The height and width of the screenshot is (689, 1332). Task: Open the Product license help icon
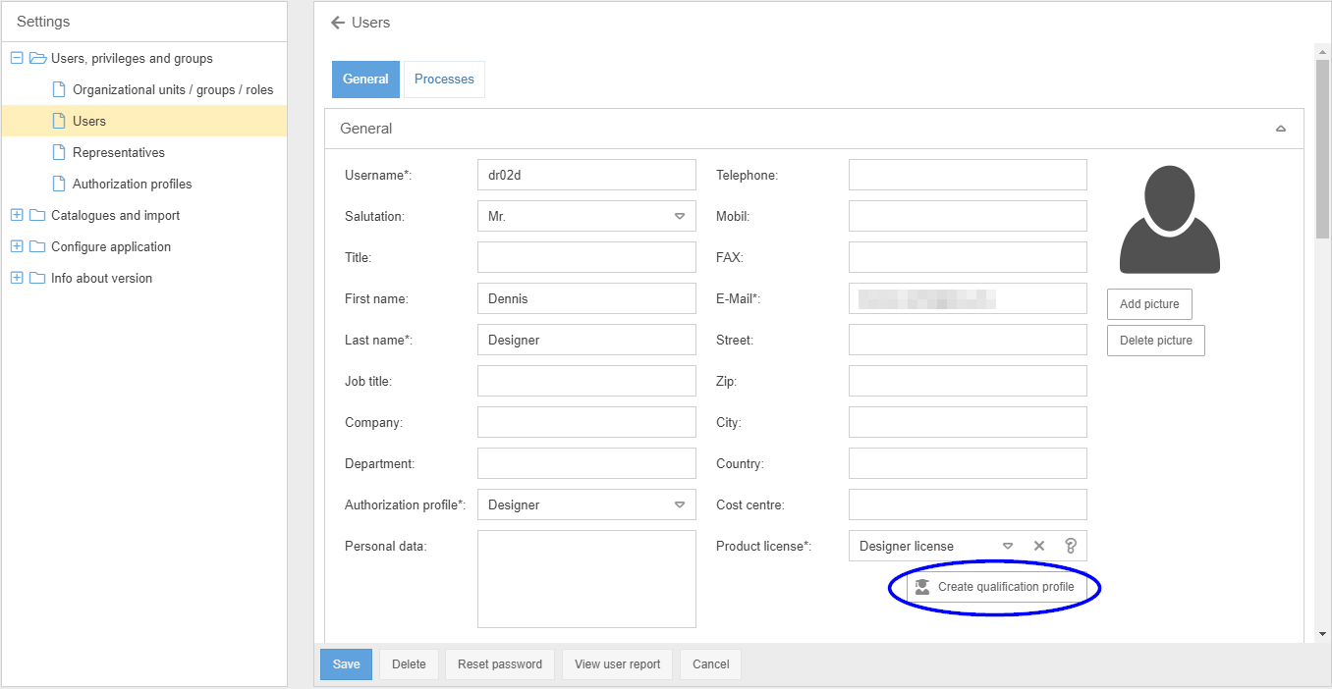1071,546
